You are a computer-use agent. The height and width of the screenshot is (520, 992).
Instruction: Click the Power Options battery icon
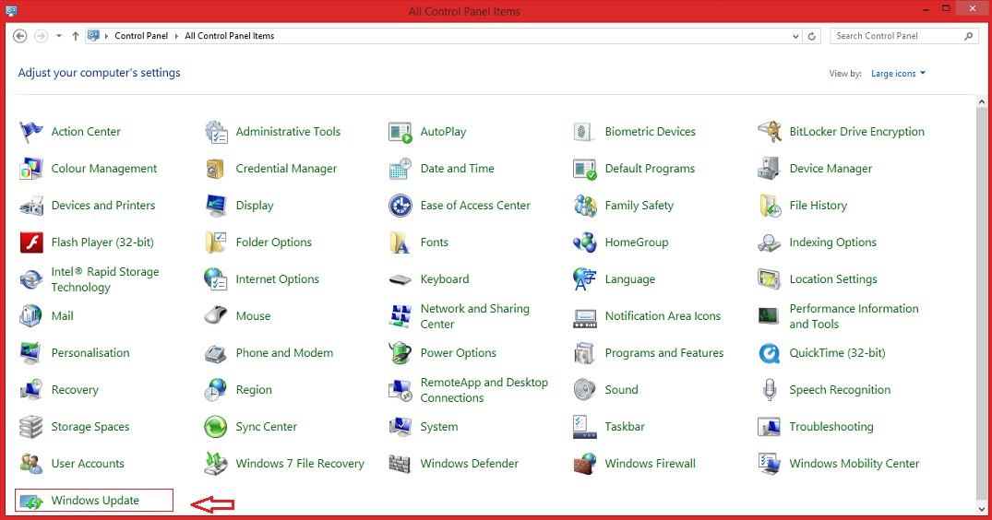tap(400, 353)
